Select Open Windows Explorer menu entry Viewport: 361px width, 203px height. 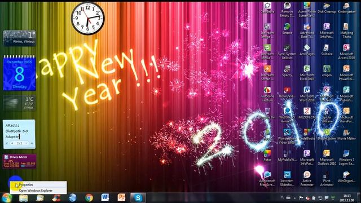coord(38,191)
